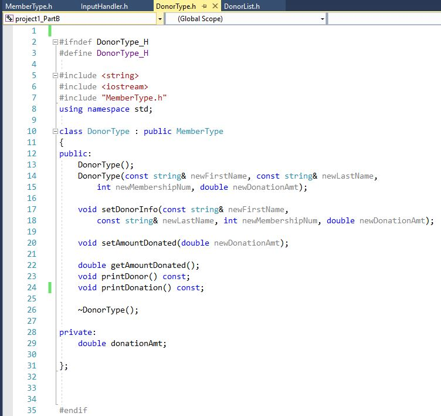Viewport: 441px width, 416px height.
Task: Click on printDonor function name
Action: tap(125, 277)
